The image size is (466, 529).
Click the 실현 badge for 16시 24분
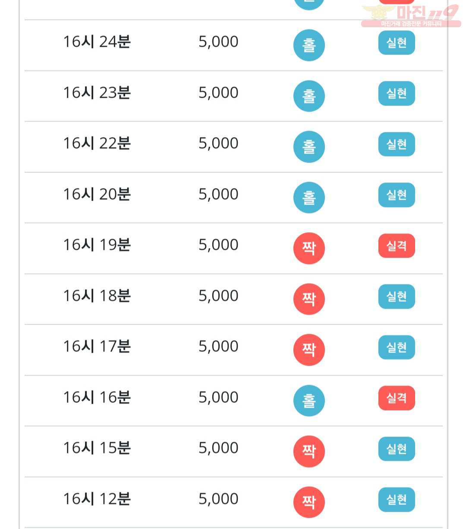click(397, 43)
